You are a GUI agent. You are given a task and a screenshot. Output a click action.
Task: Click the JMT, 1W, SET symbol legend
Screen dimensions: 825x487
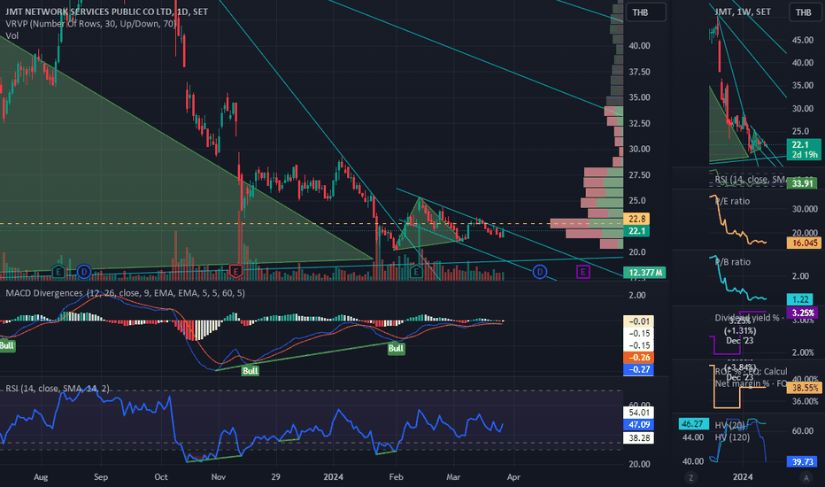pyautogui.click(x=743, y=12)
